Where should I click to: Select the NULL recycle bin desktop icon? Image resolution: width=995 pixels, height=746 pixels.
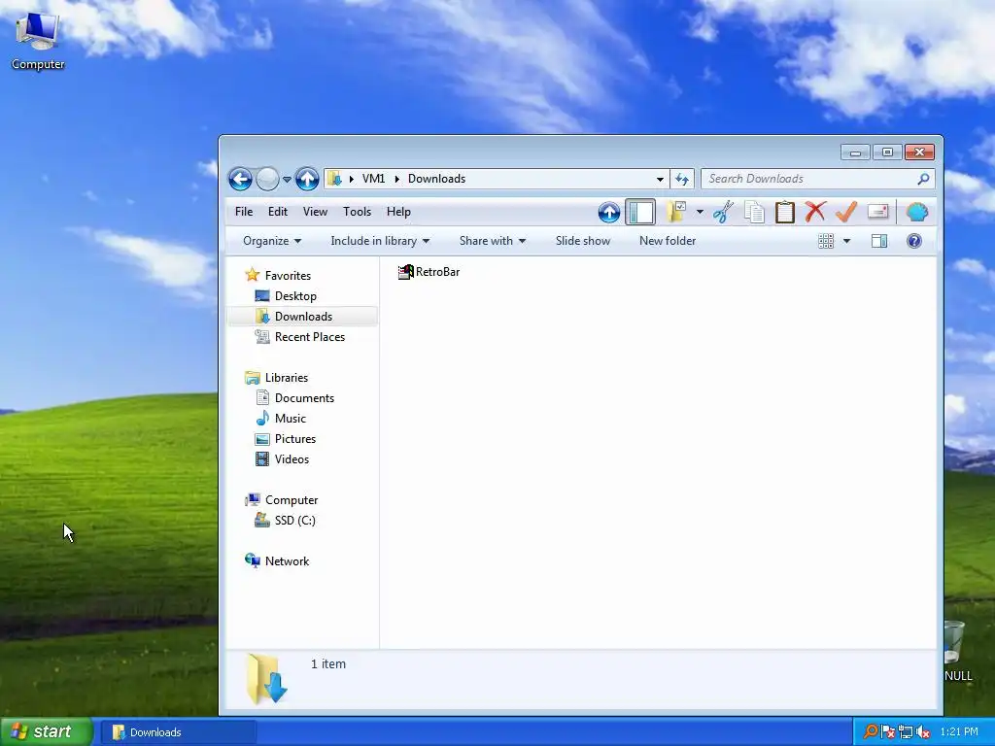click(x=957, y=651)
